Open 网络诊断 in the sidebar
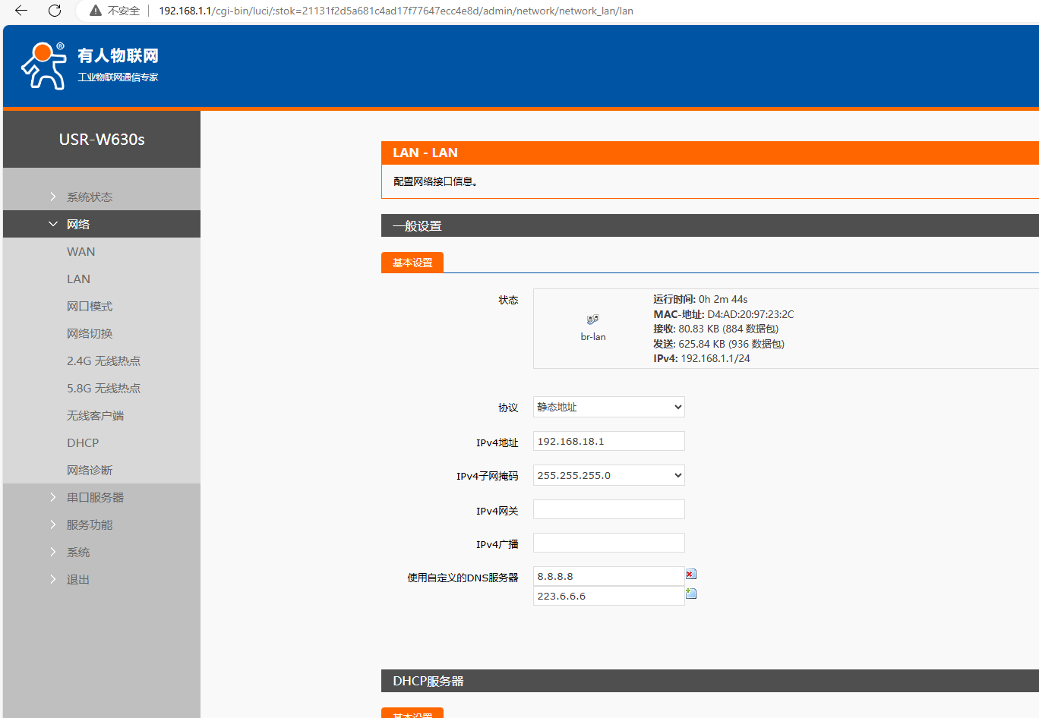The height and width of the screenshot is (718, 1039). 90,470
